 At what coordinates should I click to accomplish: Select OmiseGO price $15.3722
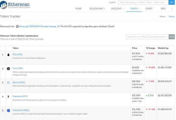point(136,109)
